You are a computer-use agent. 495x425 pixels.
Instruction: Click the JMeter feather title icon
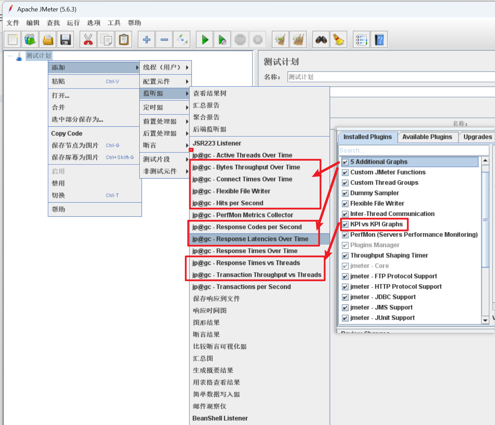click(11, 9)
